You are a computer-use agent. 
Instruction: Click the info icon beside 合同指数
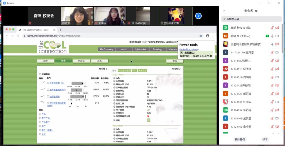pos(114,81)
